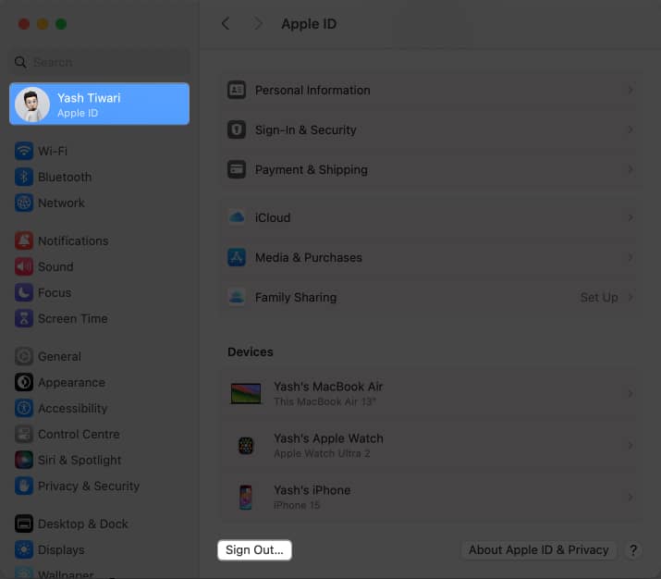
Task: Expand Payment & Shipping row chevron
Action: [x=630, y=169]
